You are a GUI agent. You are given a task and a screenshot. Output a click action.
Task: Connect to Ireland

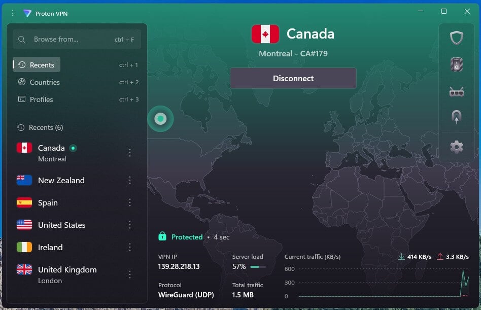[50, 248]
